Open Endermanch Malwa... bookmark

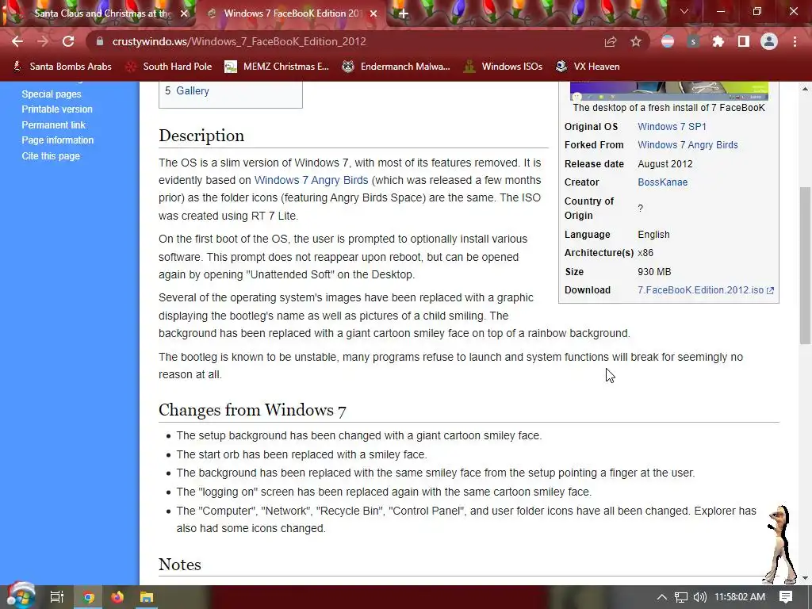pos(396,67)
